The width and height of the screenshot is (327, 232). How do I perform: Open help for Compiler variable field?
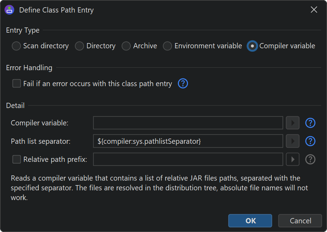310,123
